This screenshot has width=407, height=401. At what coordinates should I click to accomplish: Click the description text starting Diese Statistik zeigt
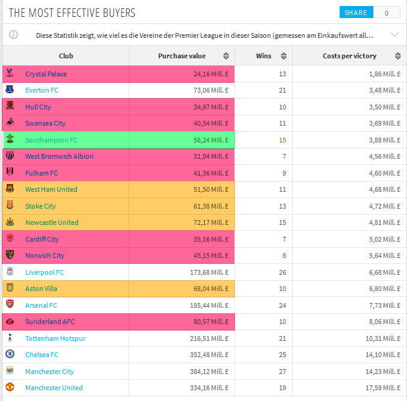click(x=204, y=35)
